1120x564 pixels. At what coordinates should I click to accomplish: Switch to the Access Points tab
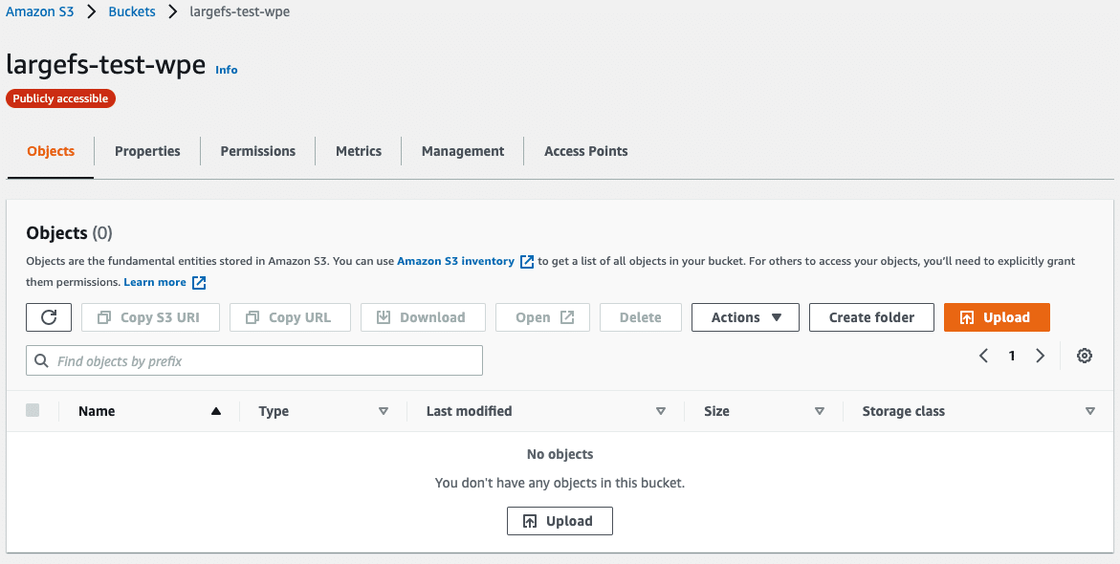click(x=585, y=151)
